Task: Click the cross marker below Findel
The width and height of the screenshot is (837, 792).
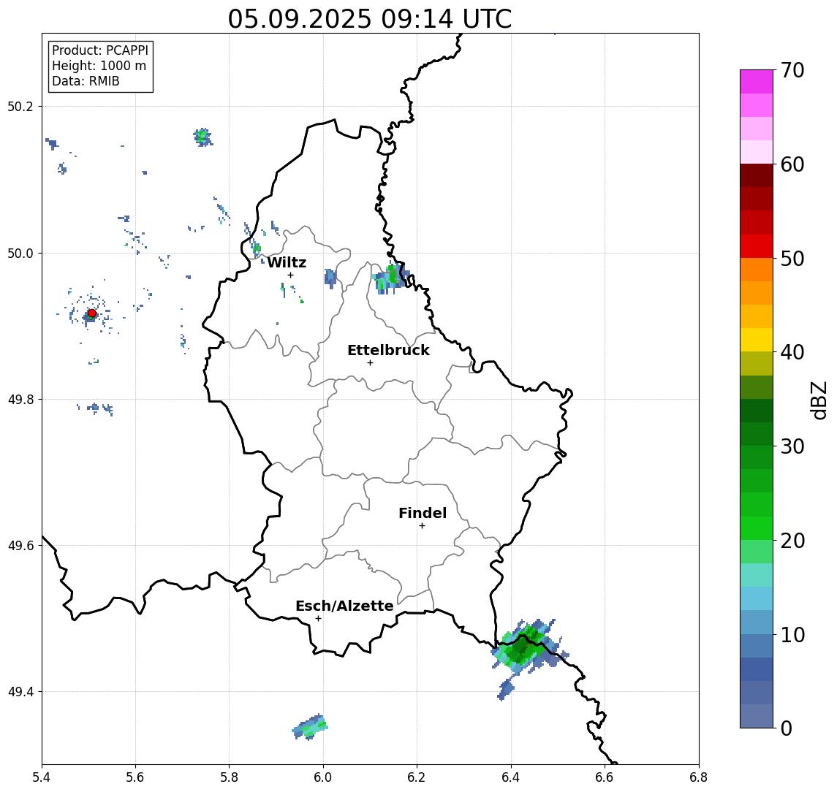Action: pyautogui.click(x=422, y=526)
